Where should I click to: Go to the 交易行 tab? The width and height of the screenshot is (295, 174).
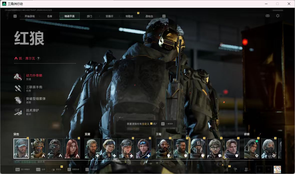click(109, 16)
